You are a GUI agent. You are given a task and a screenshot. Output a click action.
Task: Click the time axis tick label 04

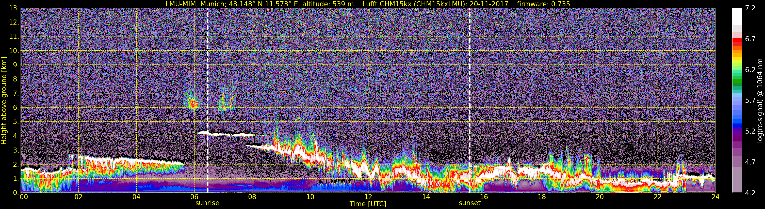136,197
